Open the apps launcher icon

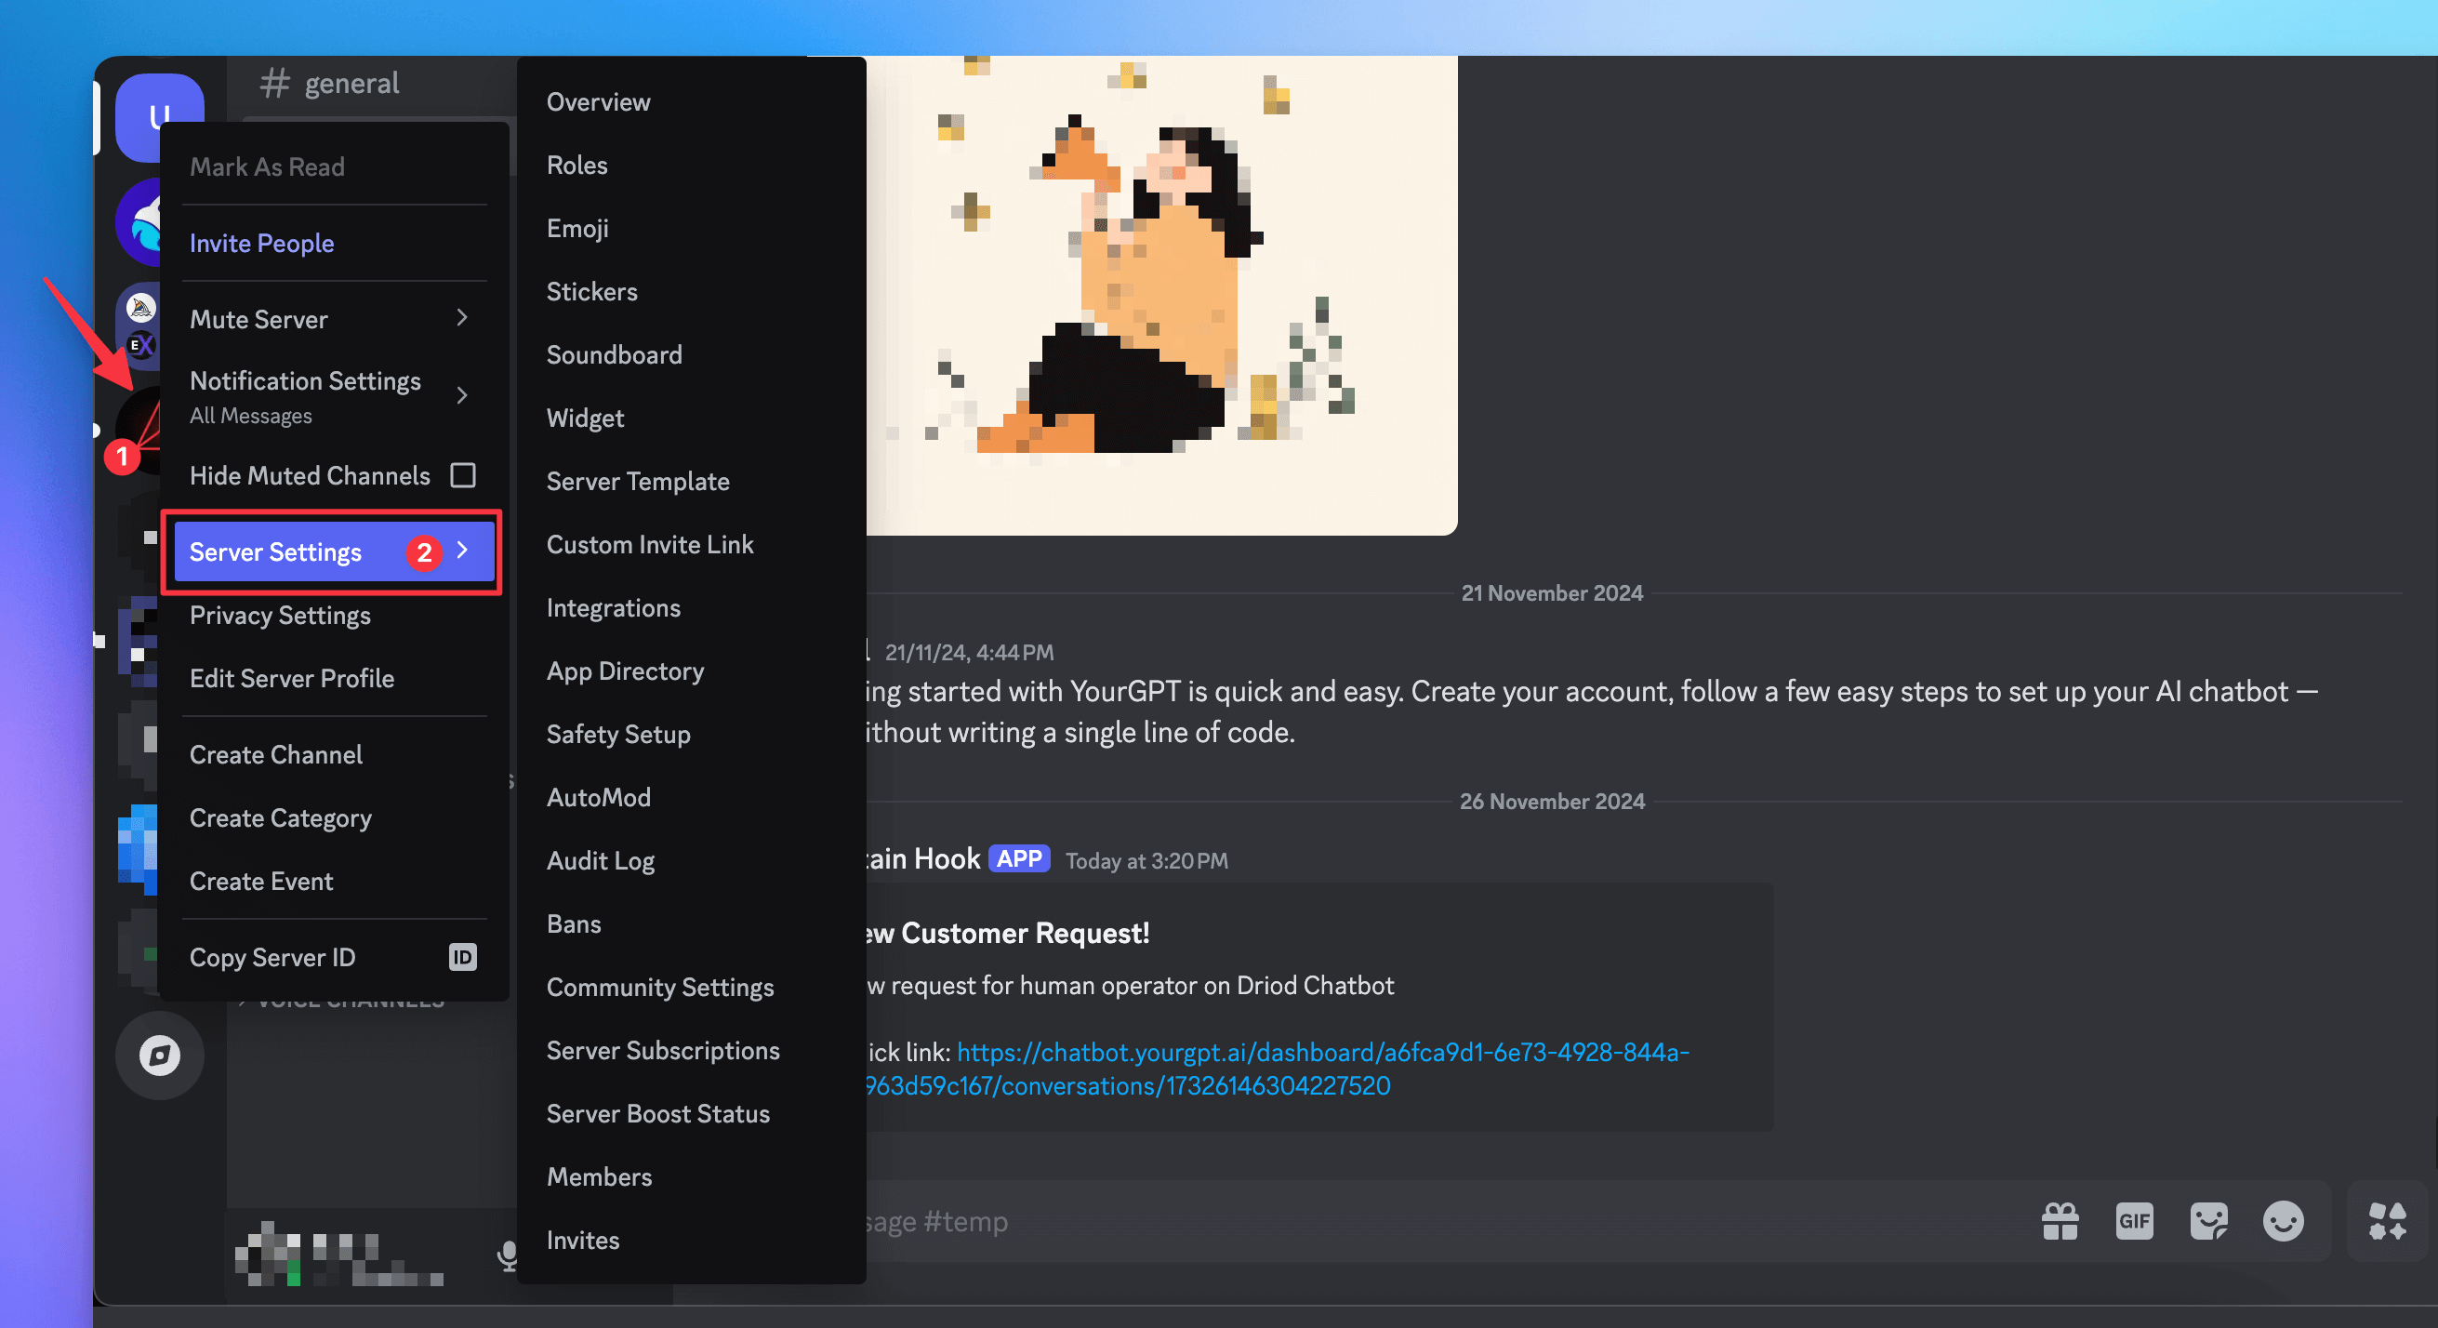pyautogui.click(x=2387, y=1220)
